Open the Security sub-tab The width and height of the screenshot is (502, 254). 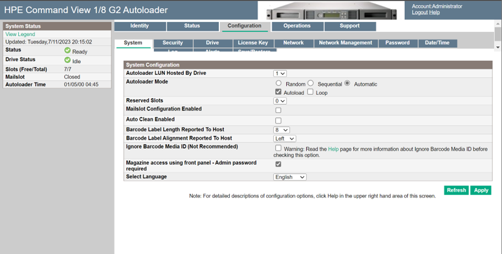point(173,43)
